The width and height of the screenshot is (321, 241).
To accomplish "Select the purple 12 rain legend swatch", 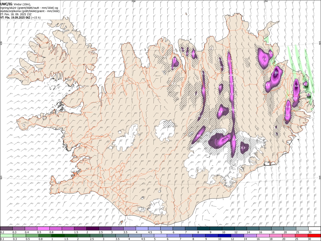I will [237, 235].
